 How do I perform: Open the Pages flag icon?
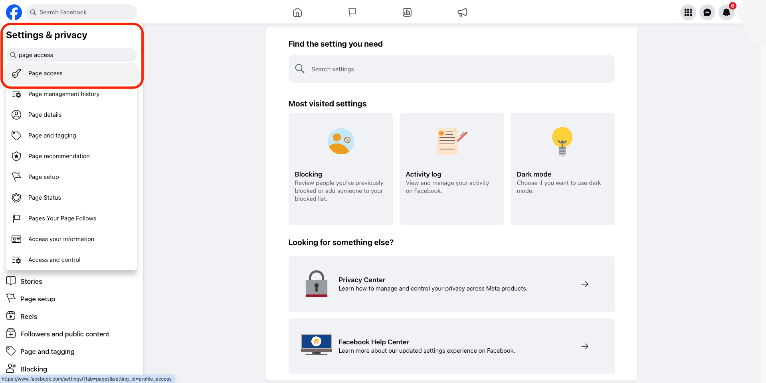tap(352, 12)
